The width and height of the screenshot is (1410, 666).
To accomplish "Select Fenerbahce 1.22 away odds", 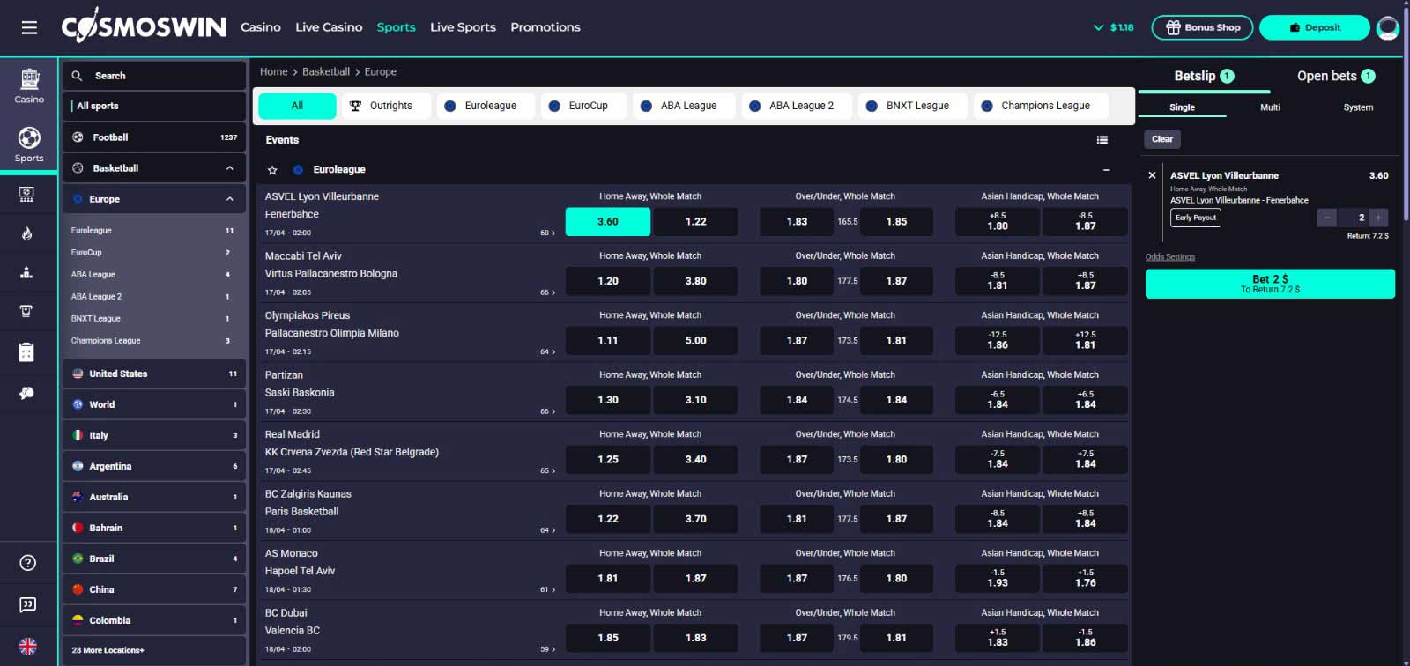I will (x=696, y=222).
